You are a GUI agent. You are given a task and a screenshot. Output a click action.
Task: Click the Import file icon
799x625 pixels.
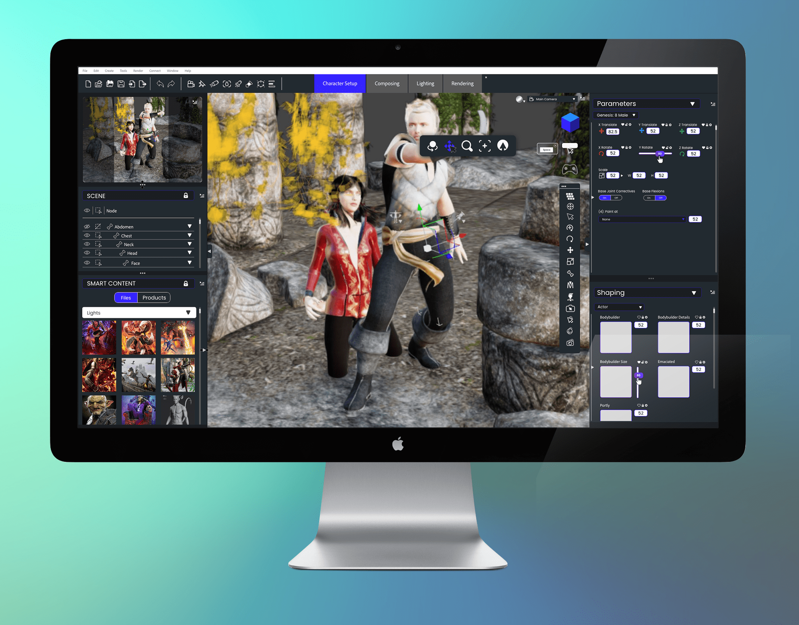pyautogui.click(x=132, y=84)
